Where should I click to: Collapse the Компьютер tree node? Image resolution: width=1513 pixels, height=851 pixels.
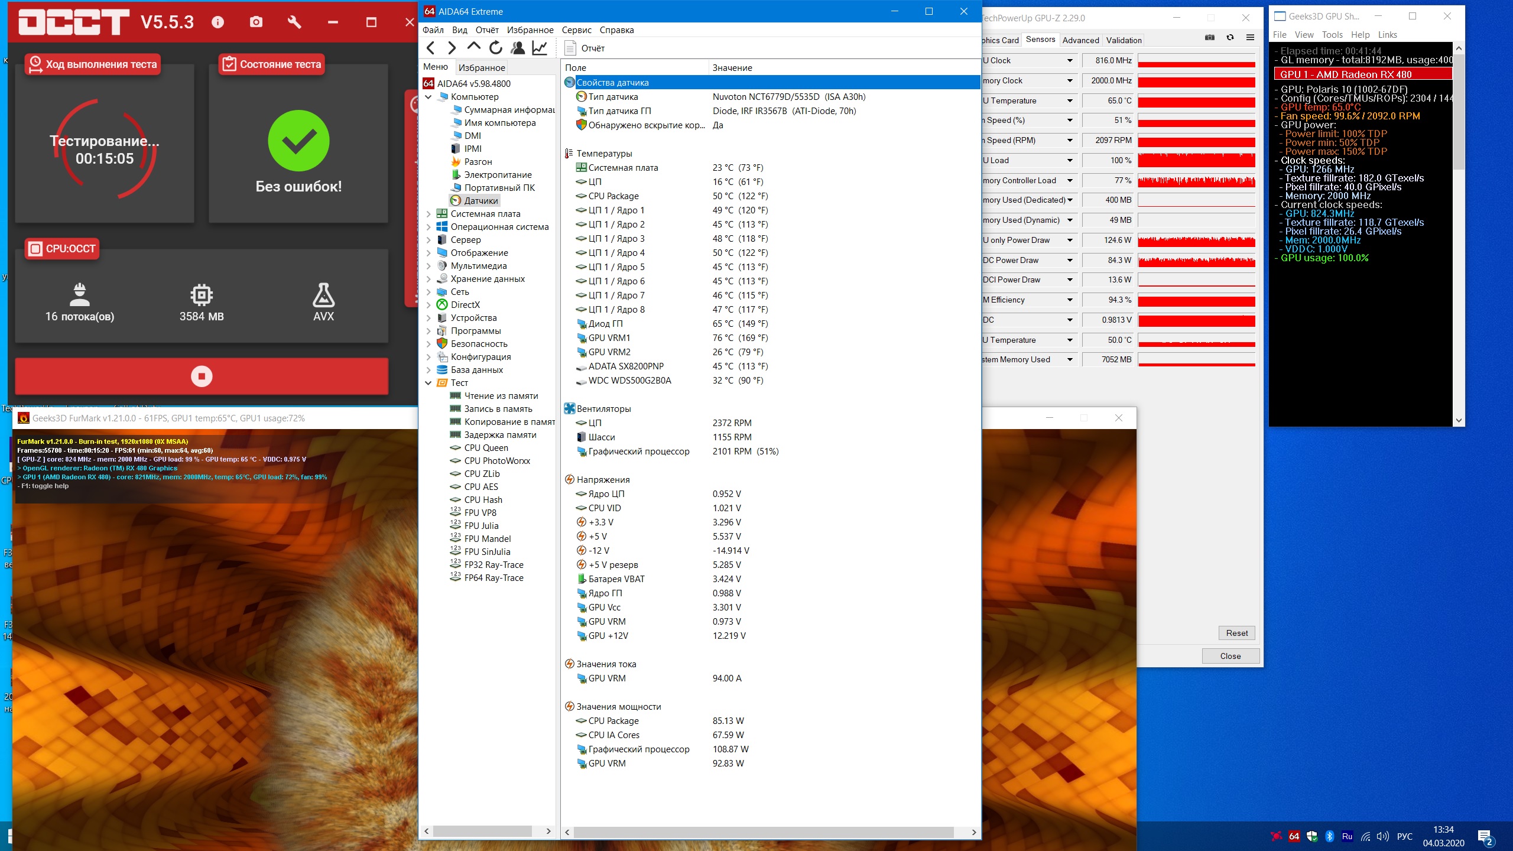tap(428, 97)
